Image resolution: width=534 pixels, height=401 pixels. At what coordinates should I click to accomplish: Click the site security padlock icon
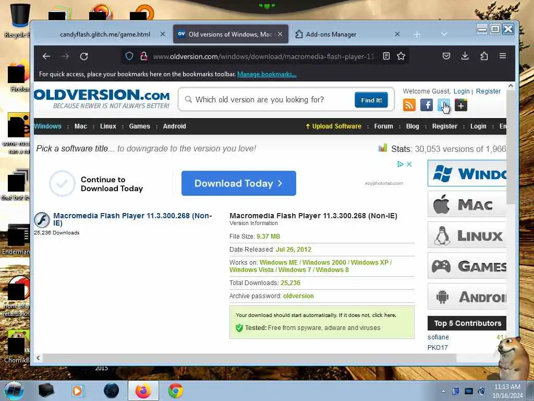coord(144,56)
